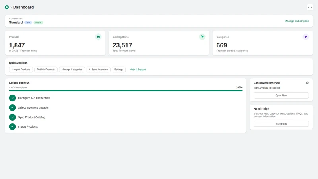Click the Get Help button
The height and width of the screenshot is (179, 318).
point(281,124)
